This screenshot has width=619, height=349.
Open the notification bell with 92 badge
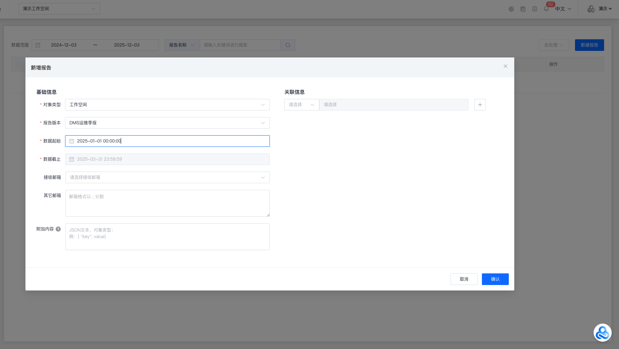[x=546, y=9]
